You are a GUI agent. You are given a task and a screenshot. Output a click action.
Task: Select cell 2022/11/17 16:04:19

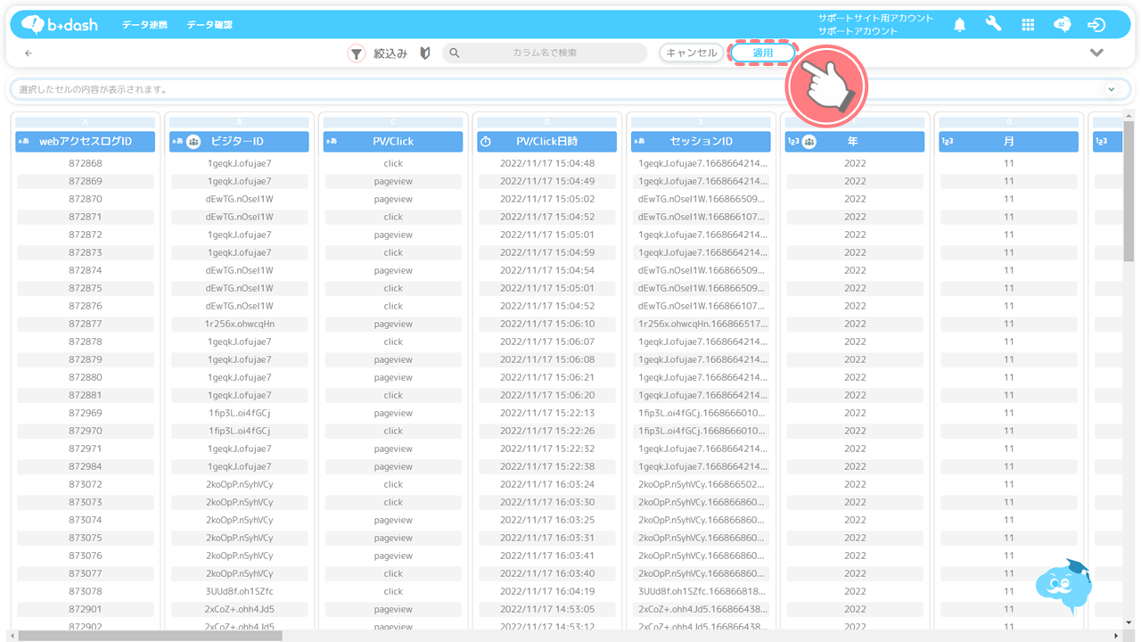(547, 591)
